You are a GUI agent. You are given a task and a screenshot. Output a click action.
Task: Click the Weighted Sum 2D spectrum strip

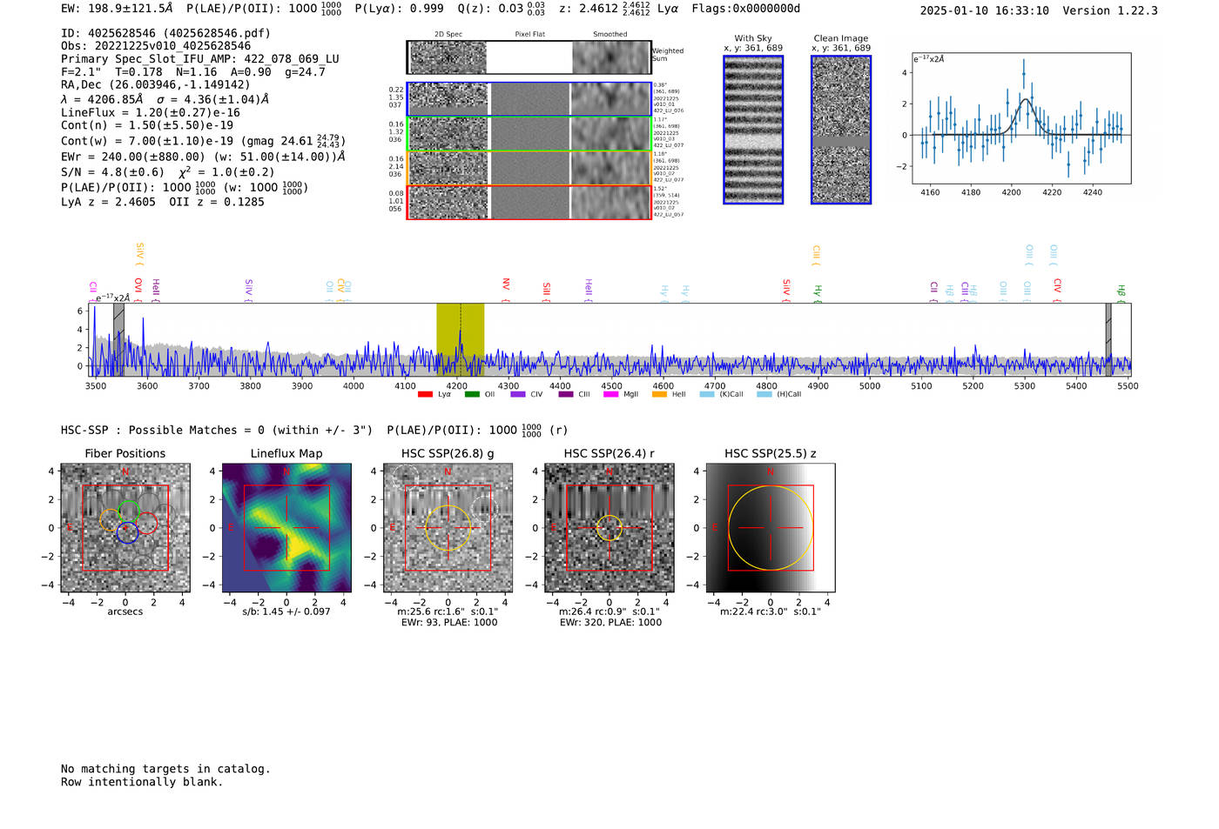pyautogui.click(x=529, y=57)
